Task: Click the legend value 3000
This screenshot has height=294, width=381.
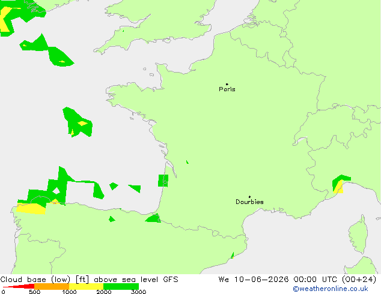Action: [138, 292]
